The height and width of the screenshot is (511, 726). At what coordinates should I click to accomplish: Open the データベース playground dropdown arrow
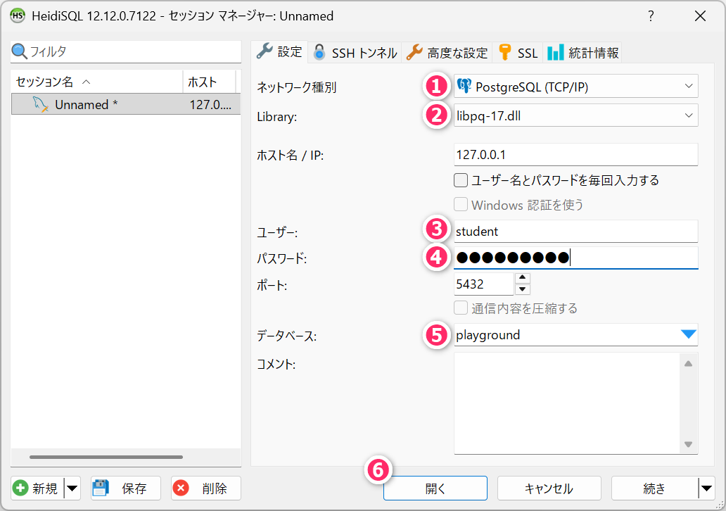pos(687,335)
